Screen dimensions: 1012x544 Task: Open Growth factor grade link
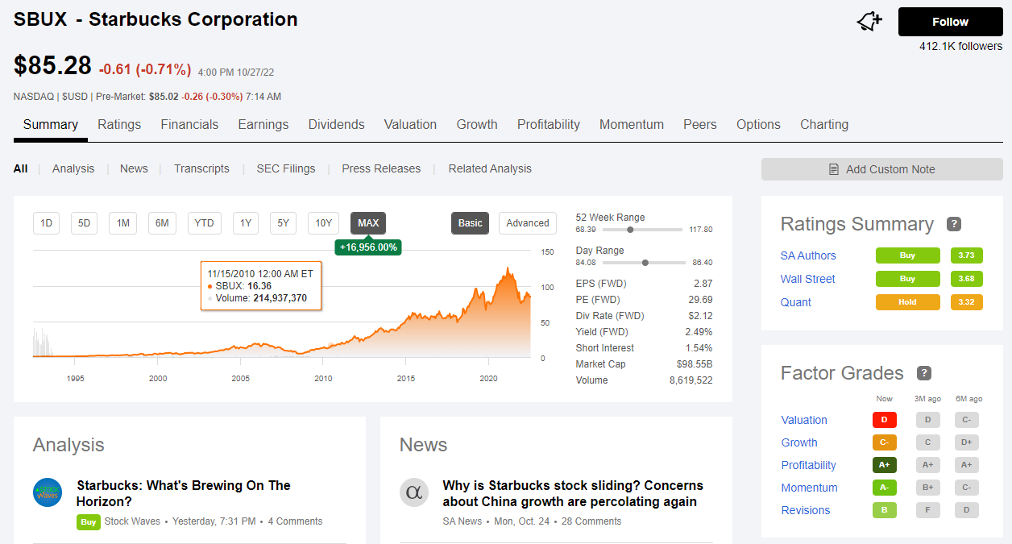[x=799, y=442]
